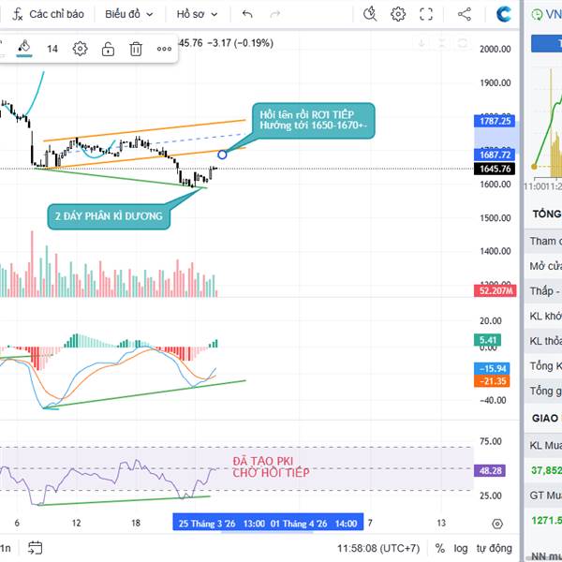Toggle logarithmic scale 'log'
This screenshot has height=562, width=562.
click(461, 548)
